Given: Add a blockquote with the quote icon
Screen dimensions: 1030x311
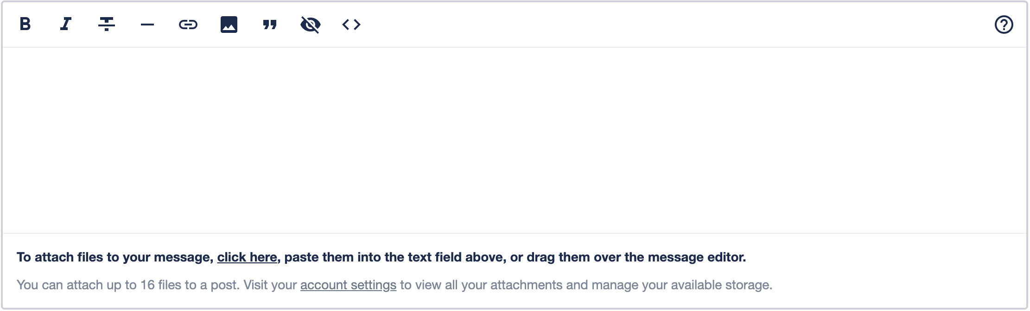Looking at the screenshot, I should pos(270,25).
